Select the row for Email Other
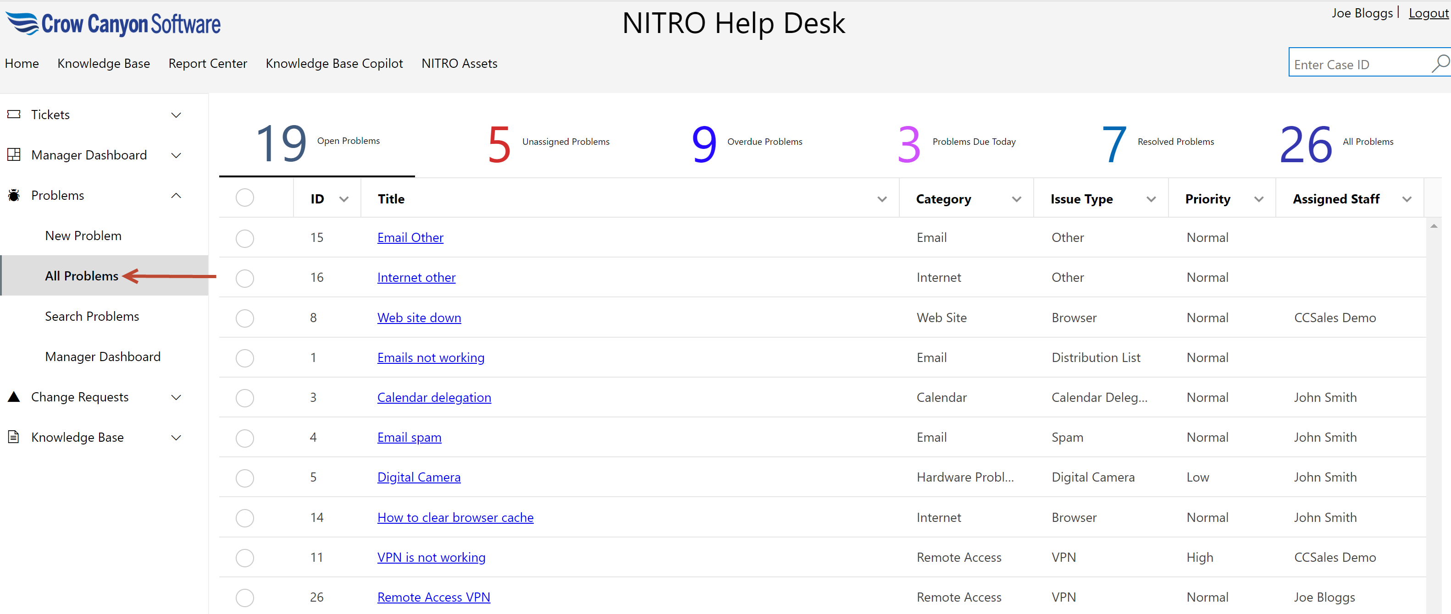 tap(244, 238)
